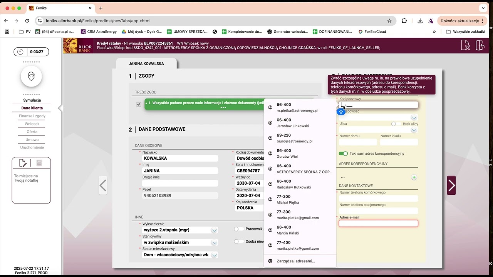
Task: Toggle Taki sam adres korespondencyjny switch
Action: point(343,154)
